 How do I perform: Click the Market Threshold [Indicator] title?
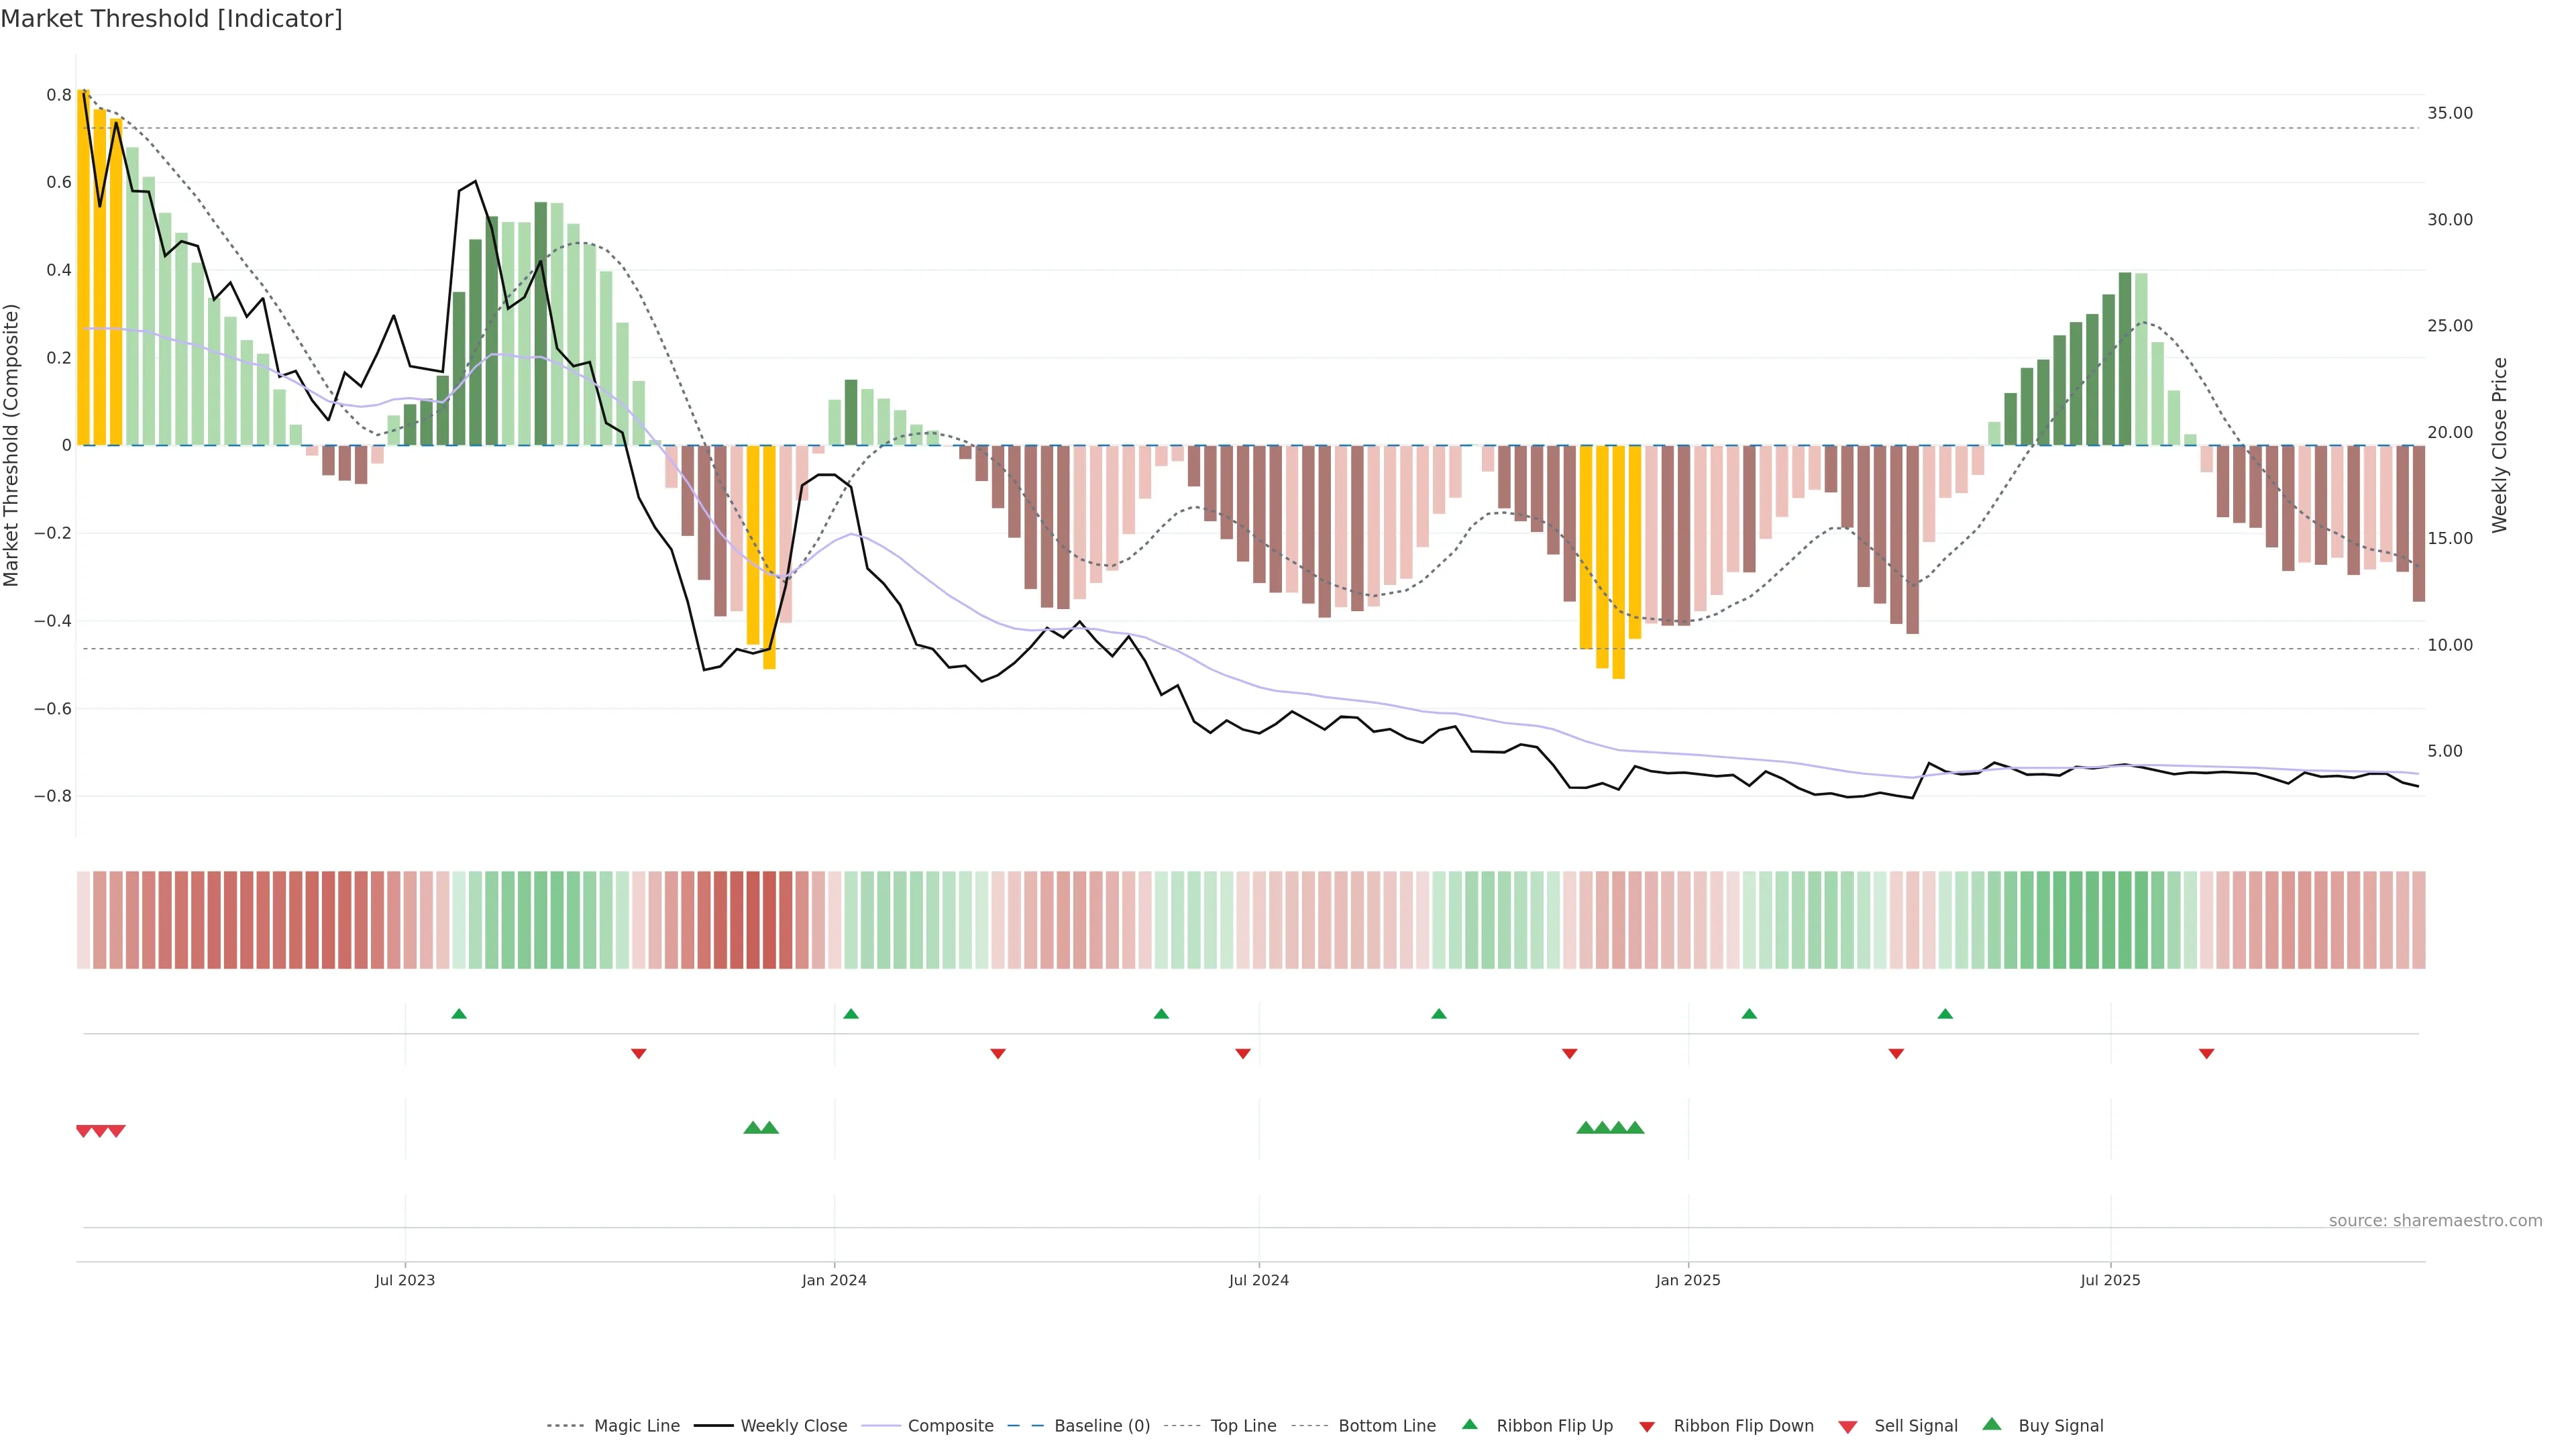[x=172, y=19]
